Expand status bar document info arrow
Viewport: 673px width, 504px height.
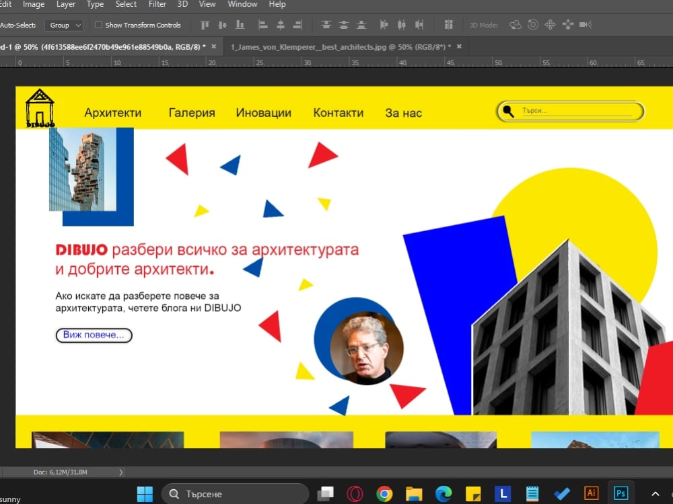120,472
